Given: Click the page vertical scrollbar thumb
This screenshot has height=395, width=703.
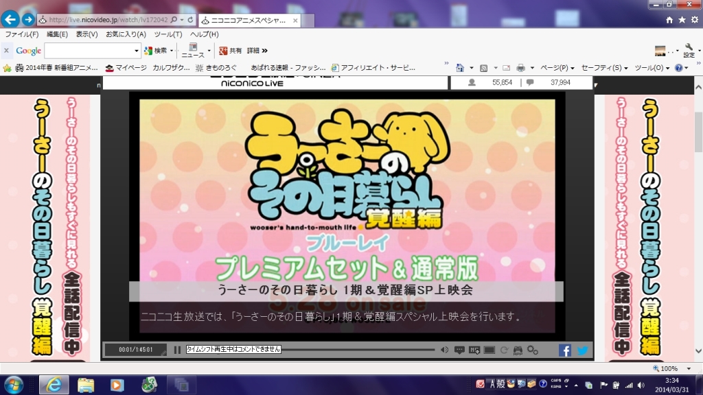Looking at the screenshot, I should pos(698,132).
